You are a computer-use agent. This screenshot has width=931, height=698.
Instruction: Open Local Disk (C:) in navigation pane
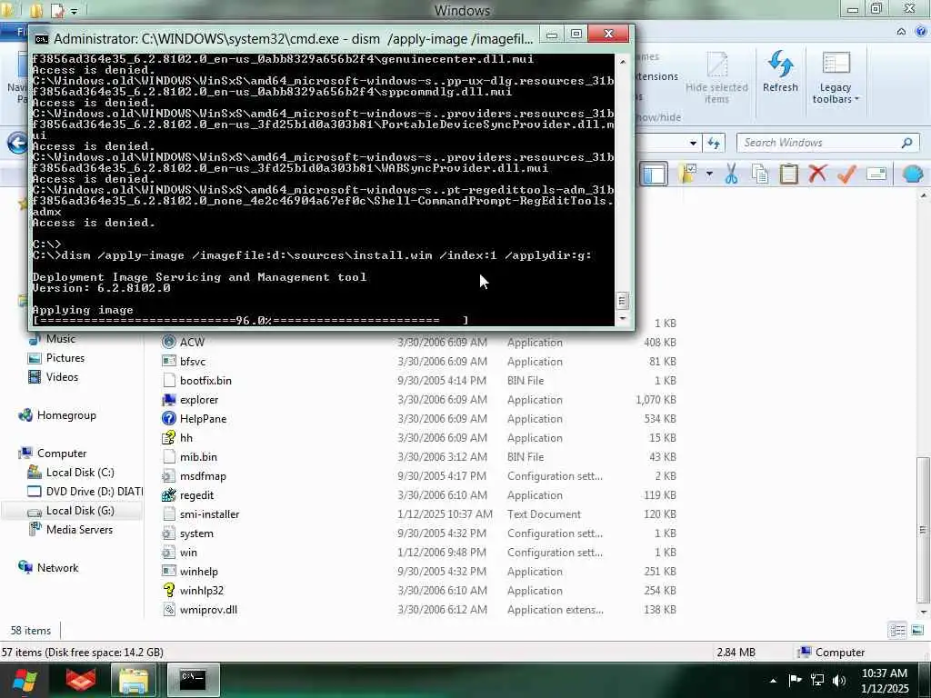point(80,473)
